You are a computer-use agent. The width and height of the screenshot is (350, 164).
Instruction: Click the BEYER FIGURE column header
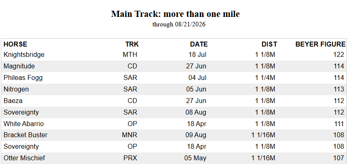[x=320, y=44]
